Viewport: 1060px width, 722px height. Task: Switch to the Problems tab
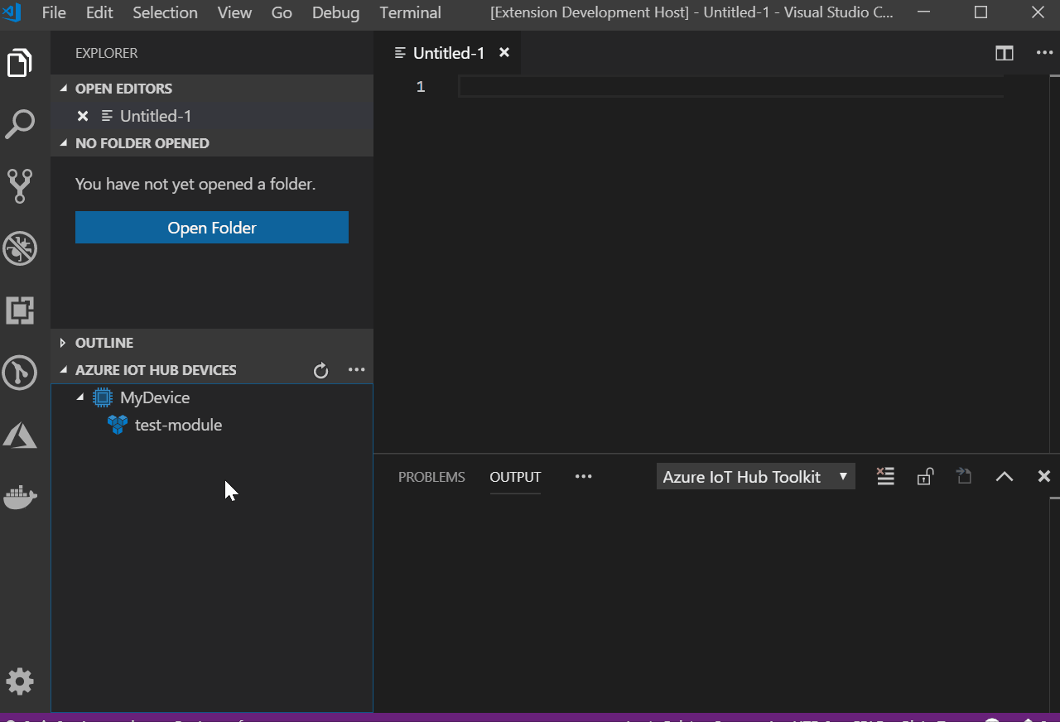click(x=431, y=477)
